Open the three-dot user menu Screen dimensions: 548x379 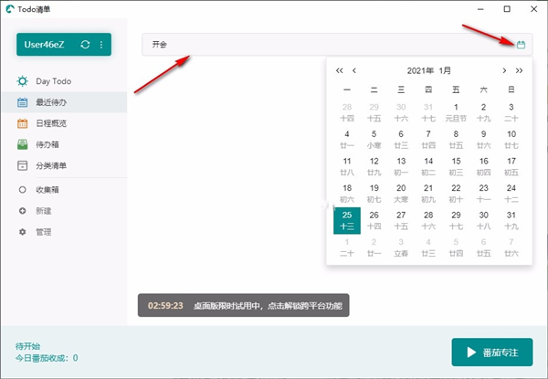(x=100, y=45)
